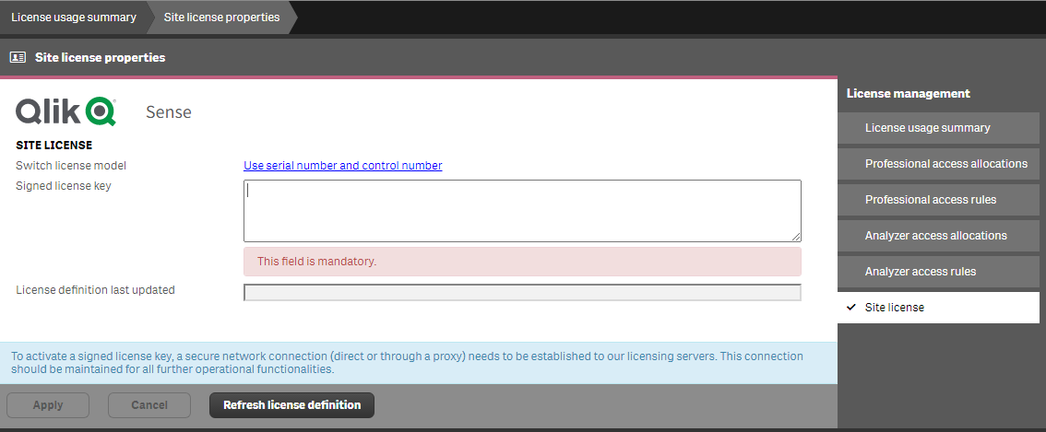1046x432 pixels.
Task: Click the 'License management' heading
Action: [908, 93]
